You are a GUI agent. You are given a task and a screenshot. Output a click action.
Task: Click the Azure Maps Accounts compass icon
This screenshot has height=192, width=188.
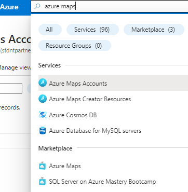click(x=43, y=83)
